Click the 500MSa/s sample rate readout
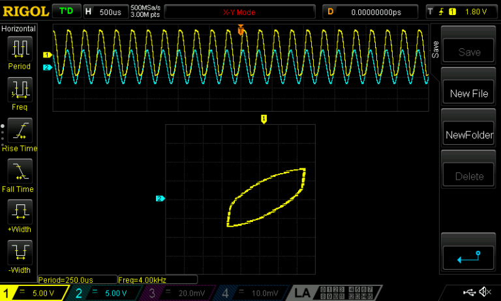Image resolution: width=501 pixels, height=301 pixels. coord(145,8)
